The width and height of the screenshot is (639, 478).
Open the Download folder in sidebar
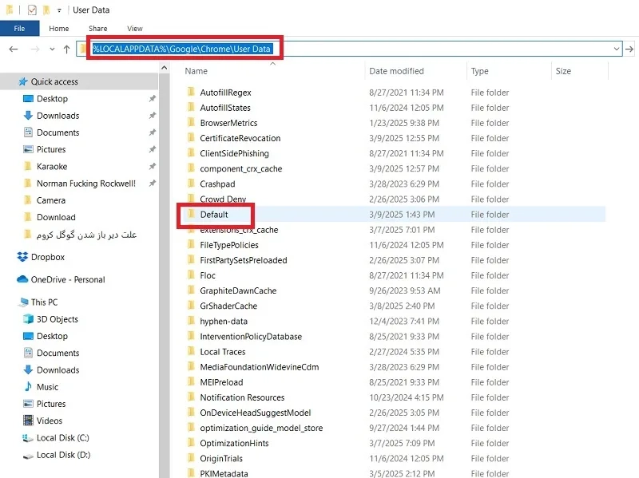point(56,217)
